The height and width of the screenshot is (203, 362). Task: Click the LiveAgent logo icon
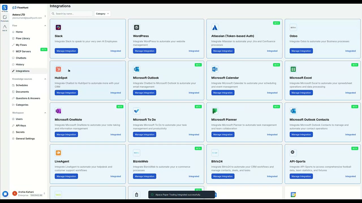click(58, 153)
